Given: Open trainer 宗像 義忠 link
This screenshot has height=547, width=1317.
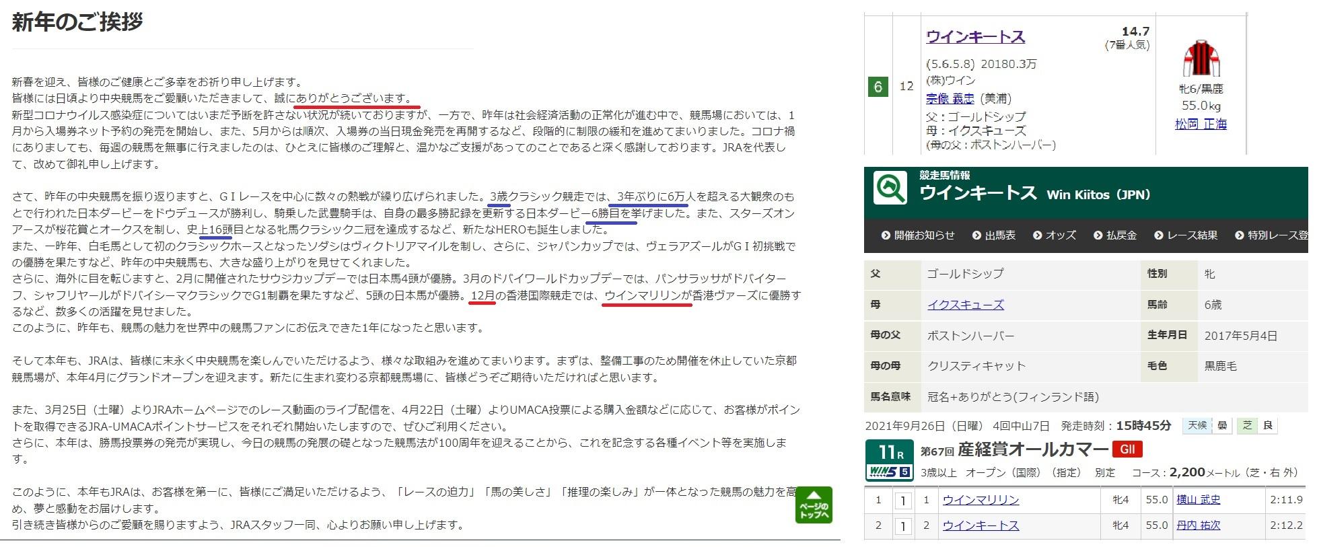Looking at the screenshot, I should (x=950, y=99).
